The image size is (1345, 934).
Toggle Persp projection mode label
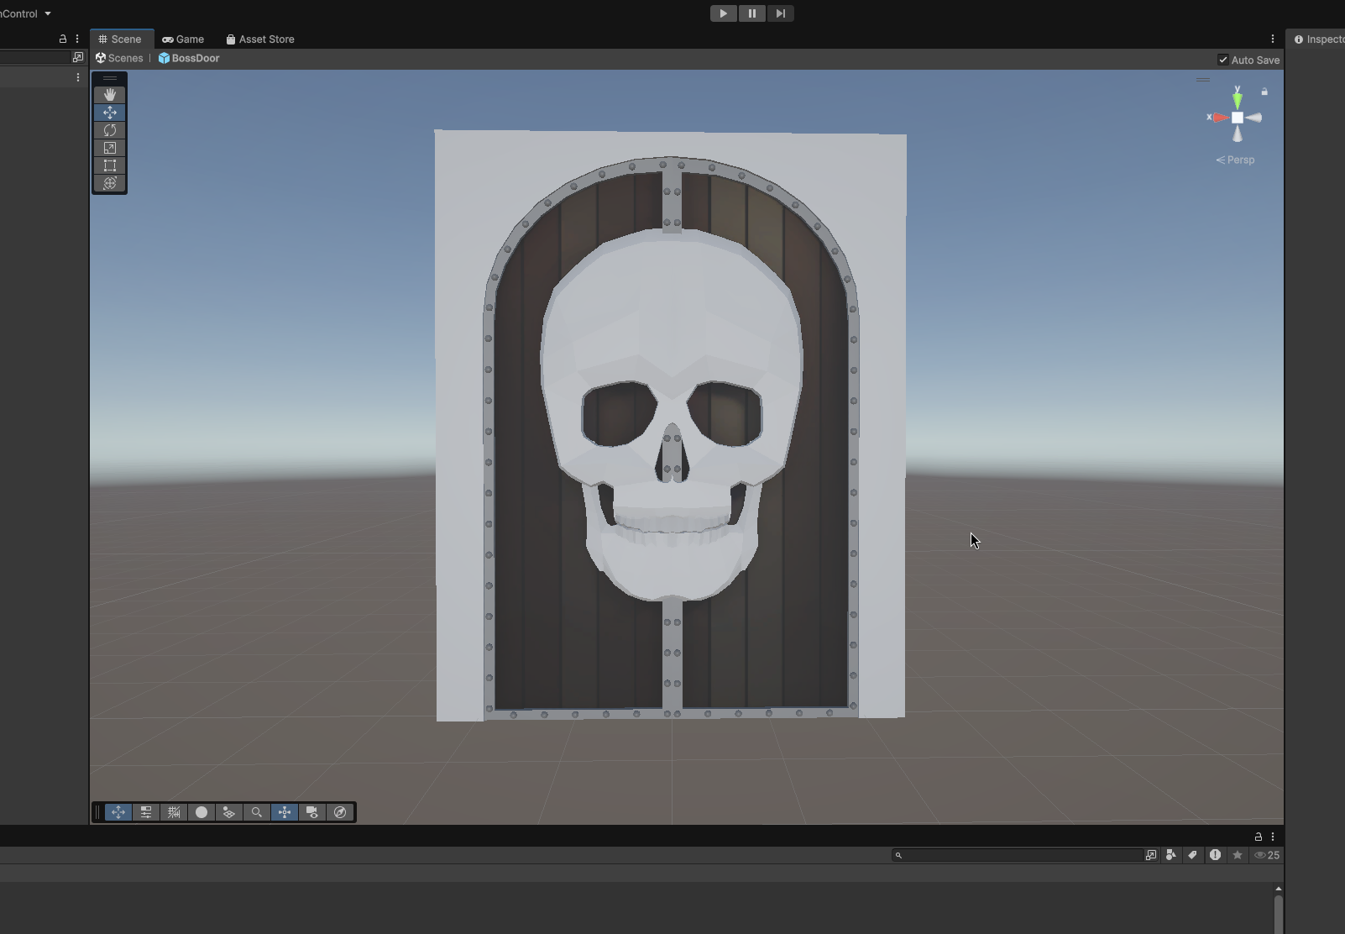tap(1236, 160)
